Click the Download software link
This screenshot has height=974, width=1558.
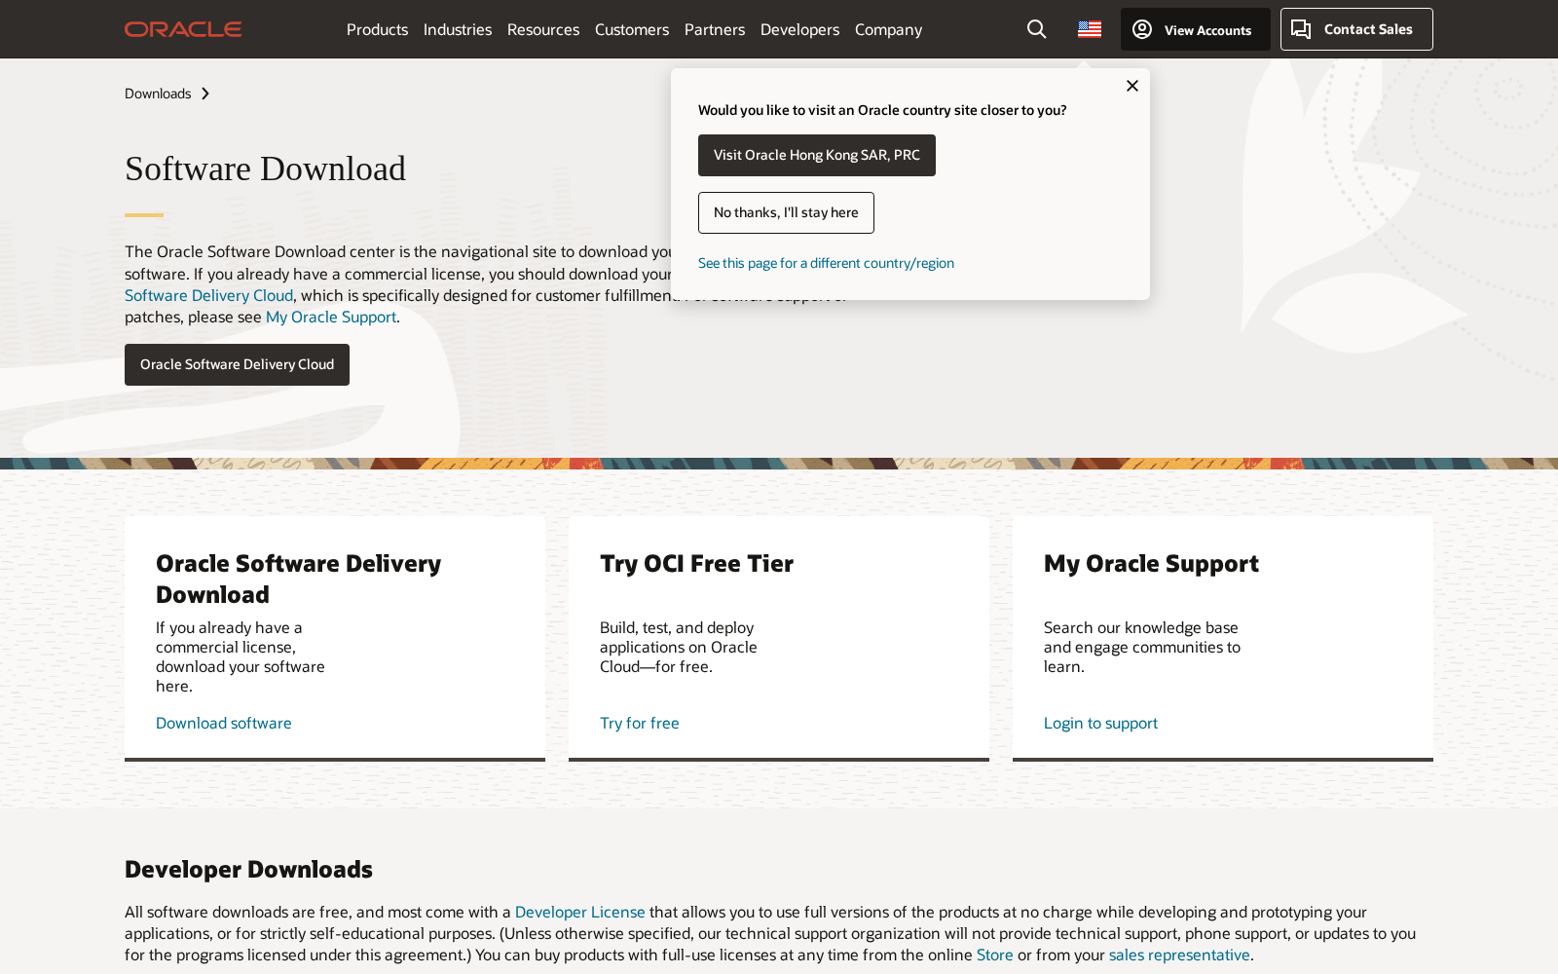click(x=224, y=723)
